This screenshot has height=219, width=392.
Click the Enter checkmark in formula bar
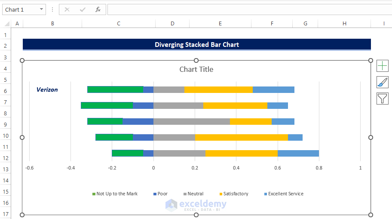83,9
